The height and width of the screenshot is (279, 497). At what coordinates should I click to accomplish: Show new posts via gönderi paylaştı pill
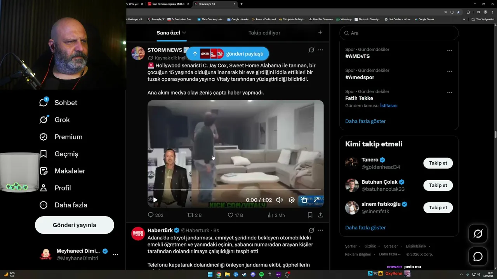pos(227,54)
